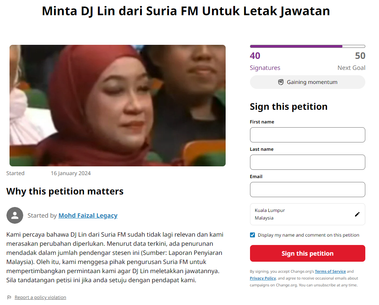Click the petition photo thumbnail

(x=118, y=106)
